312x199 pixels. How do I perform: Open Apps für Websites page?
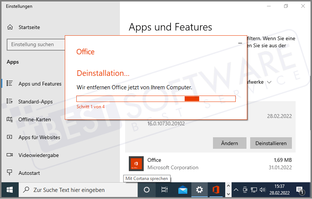(39, 137)
